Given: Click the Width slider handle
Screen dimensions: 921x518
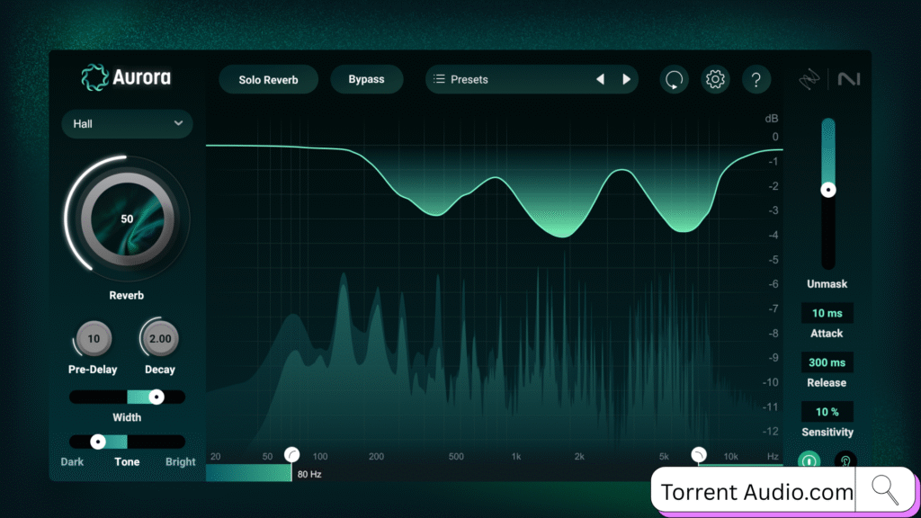Looking at the screenshot, I should (x=156, y=397).
